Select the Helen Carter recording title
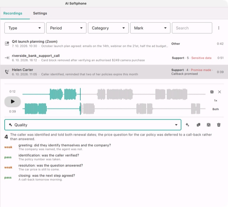 tap(22, 70)
